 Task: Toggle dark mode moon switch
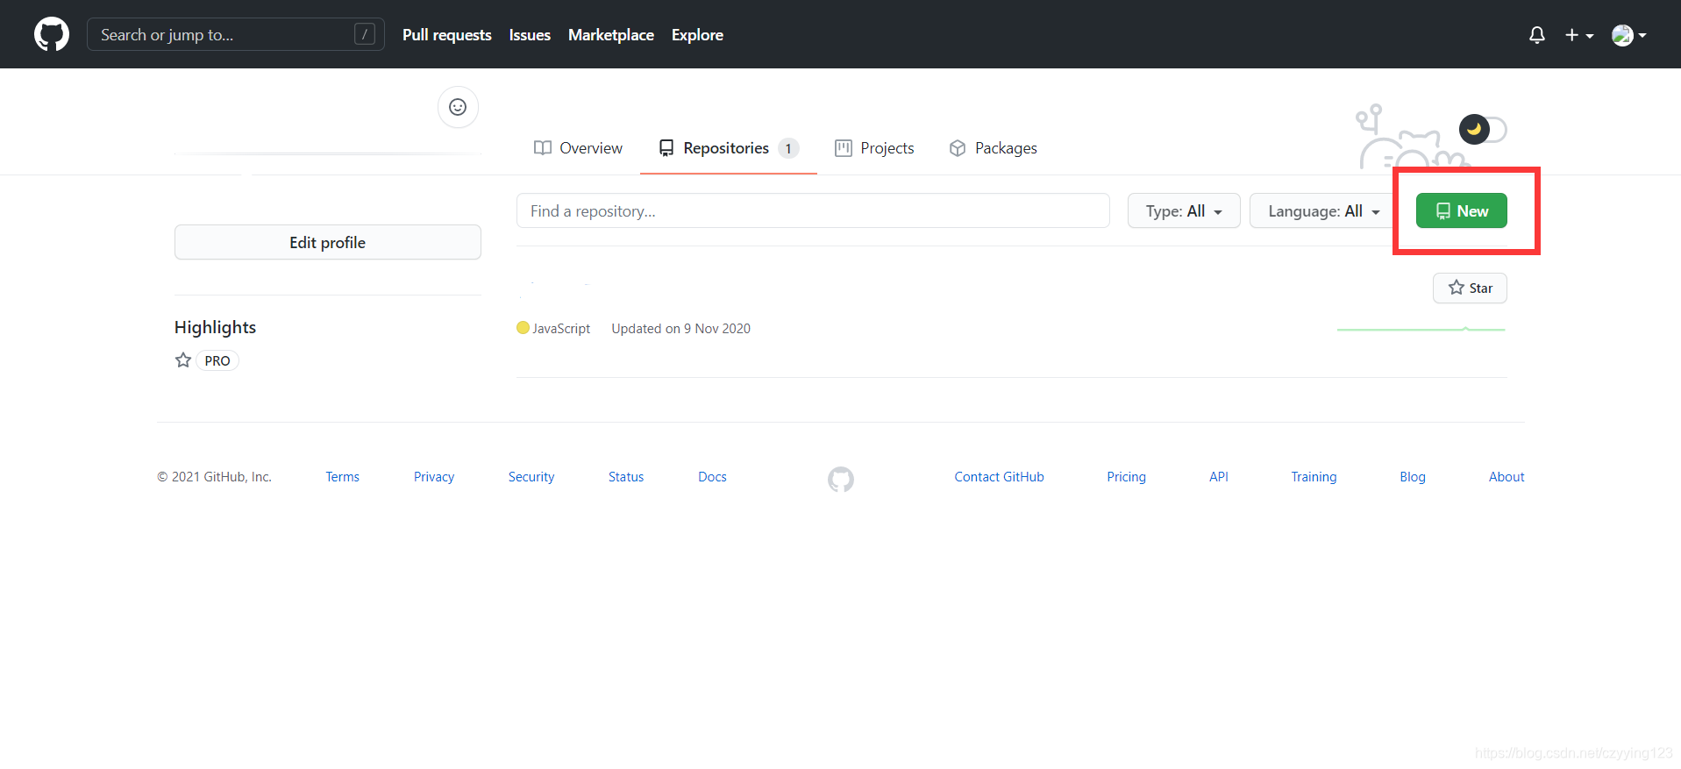pos(1483,130)
